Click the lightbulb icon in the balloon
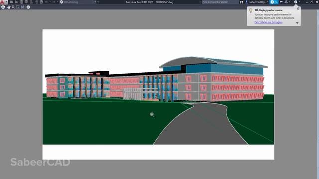319x179 pixels. [251, 11]
